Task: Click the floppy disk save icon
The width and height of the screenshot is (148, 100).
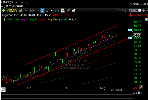Action: pyautogui.click(x=140, y=11)
